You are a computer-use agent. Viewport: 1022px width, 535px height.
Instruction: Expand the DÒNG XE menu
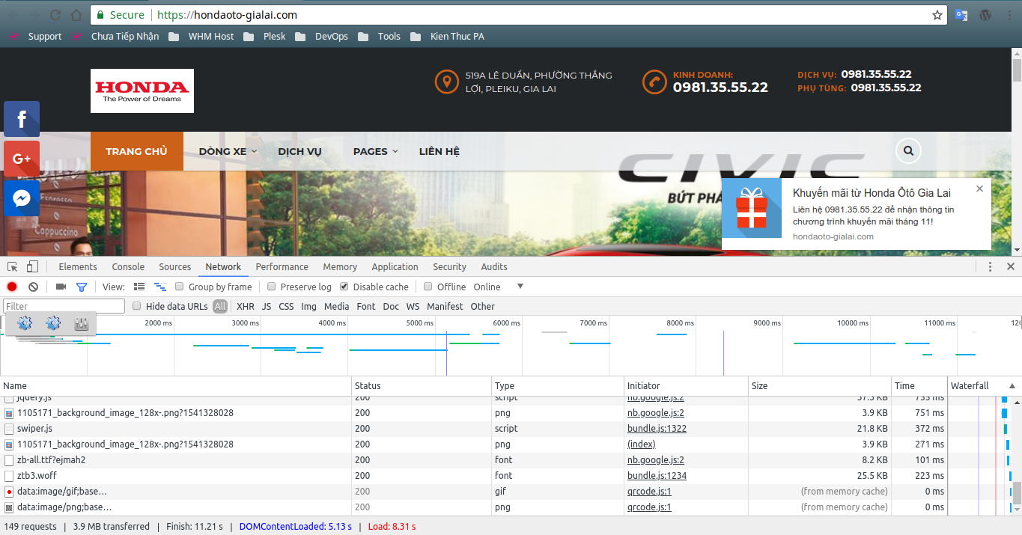point(228,151)
